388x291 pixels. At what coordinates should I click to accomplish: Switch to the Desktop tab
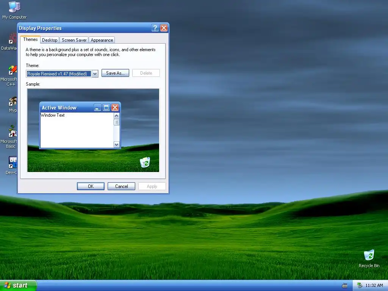click(50, 40)
